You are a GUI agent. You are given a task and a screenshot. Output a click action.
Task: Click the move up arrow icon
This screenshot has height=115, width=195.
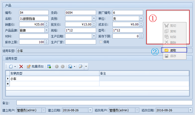tap(57, 67)
